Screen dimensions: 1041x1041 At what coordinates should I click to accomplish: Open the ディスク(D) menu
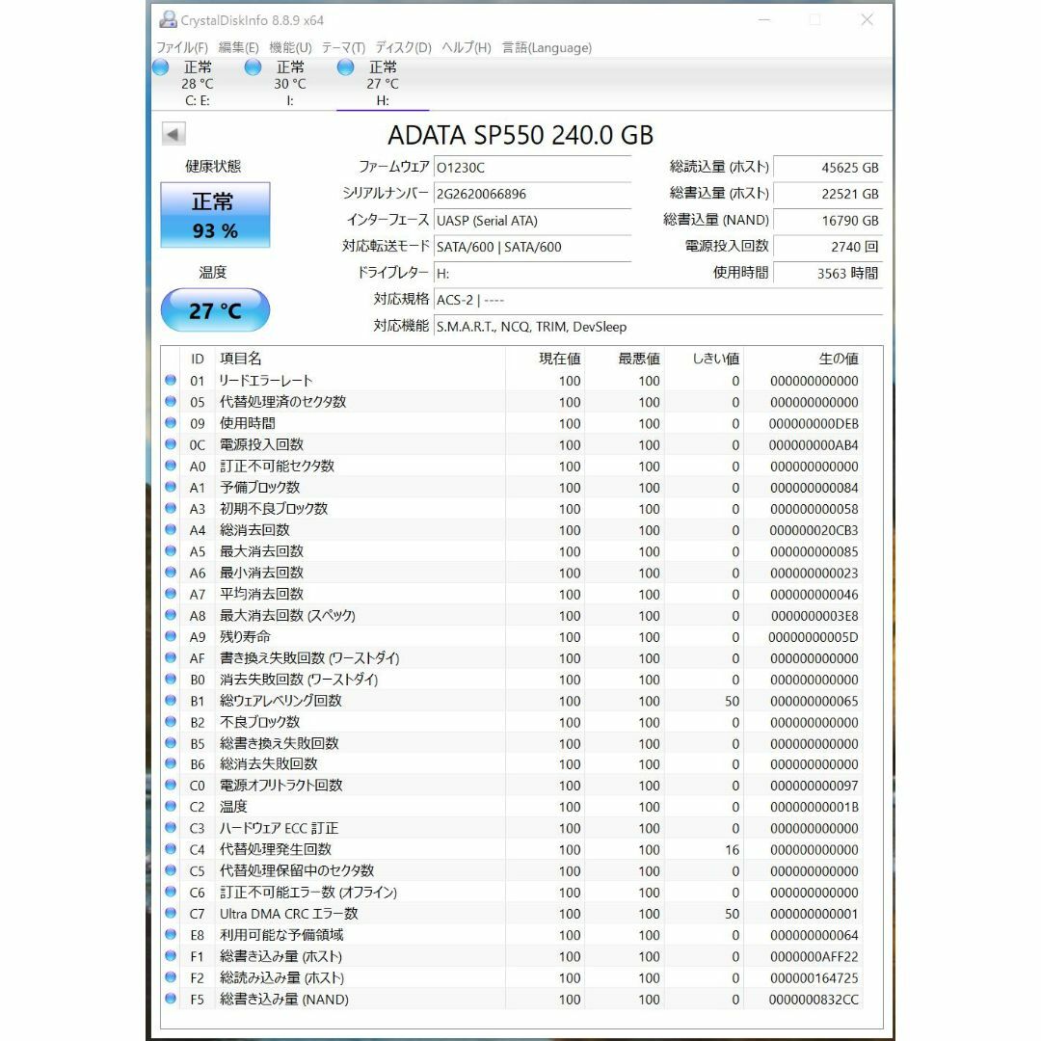click(x=403, y=48)
